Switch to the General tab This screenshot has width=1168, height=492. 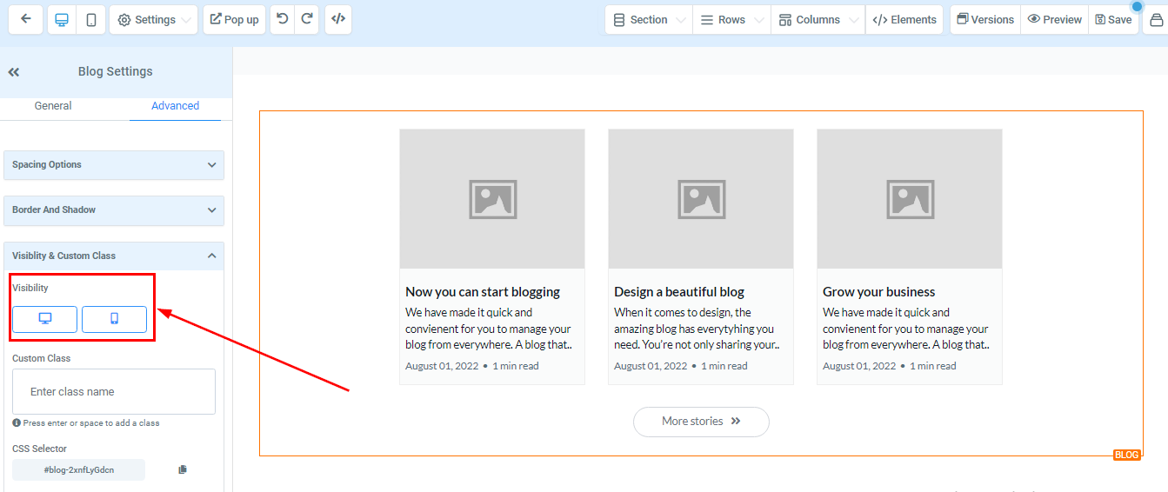click(x=53, y=106)
